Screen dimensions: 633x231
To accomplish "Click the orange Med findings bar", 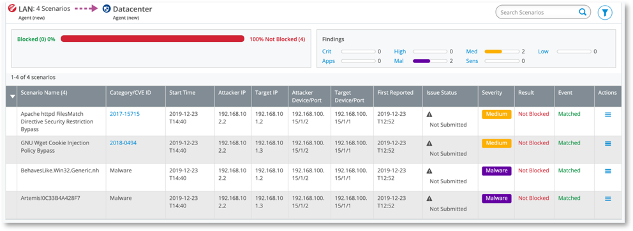I will (493, 52).
